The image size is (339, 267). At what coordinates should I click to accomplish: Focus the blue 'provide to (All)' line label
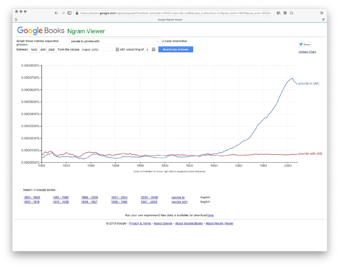pos(308,83)
